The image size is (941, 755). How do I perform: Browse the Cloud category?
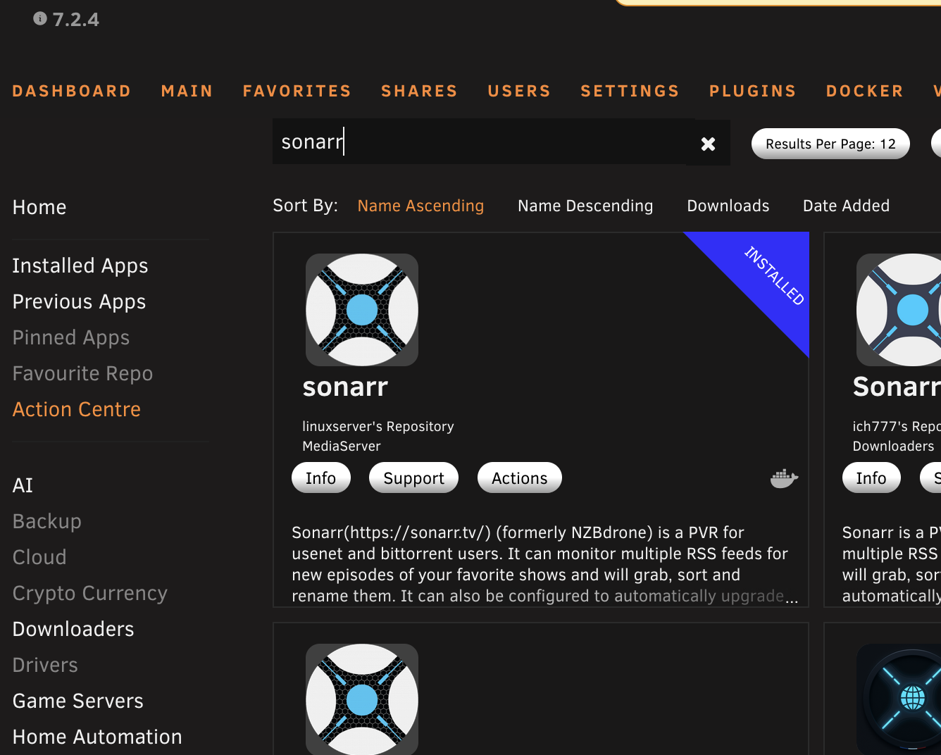(x=39, y=557)
